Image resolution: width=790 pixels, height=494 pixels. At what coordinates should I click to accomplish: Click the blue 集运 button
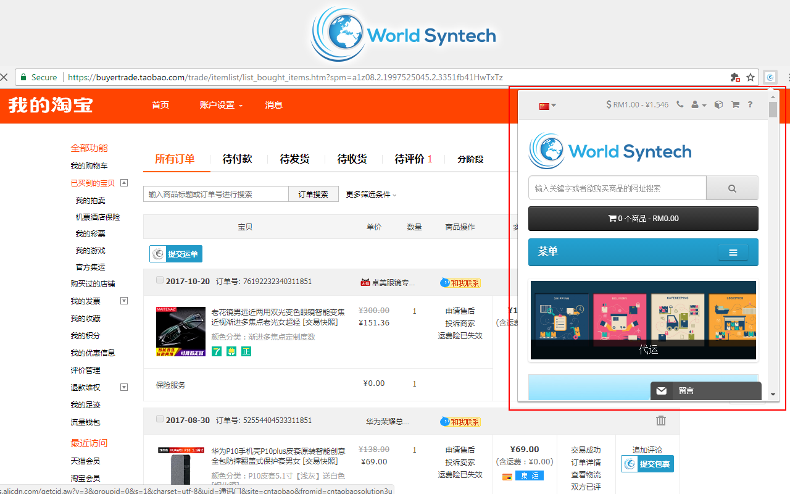530,475
